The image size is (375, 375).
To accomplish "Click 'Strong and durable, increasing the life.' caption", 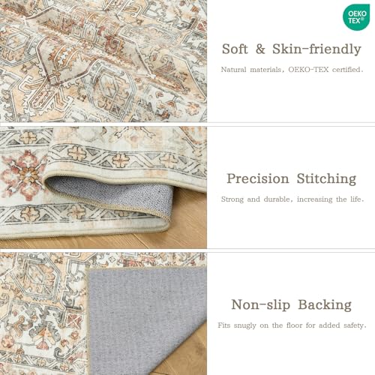I will (x=292, y=199).
